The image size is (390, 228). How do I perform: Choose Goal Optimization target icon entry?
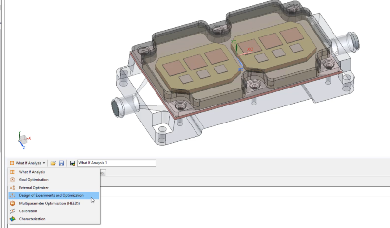[x=34, y=179]
